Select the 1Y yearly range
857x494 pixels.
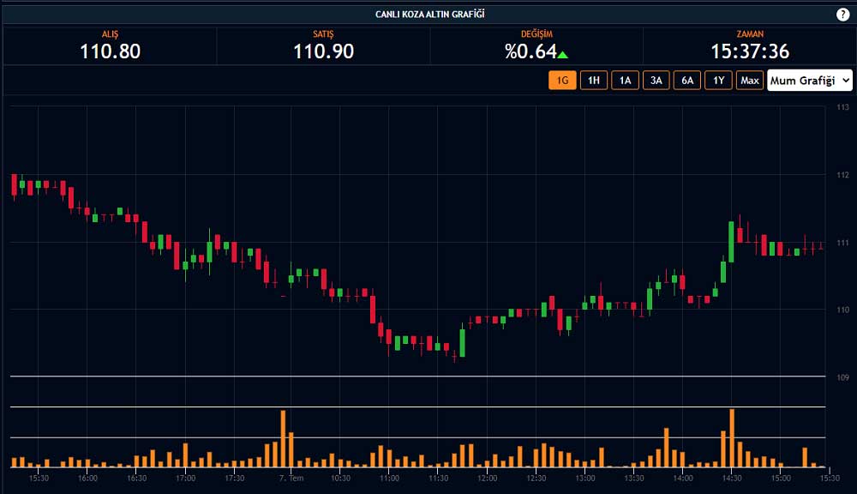point(719,81)
